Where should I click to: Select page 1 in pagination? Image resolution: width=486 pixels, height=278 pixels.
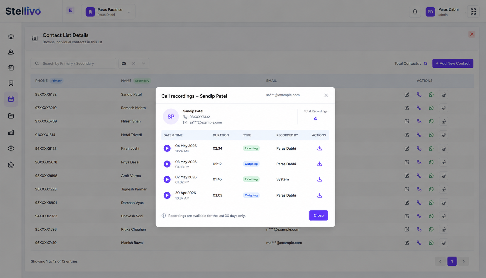click(452, 261)
